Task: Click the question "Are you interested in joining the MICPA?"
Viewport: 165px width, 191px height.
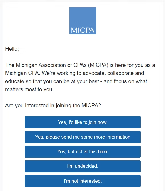Action: click(x=53, y=106)
